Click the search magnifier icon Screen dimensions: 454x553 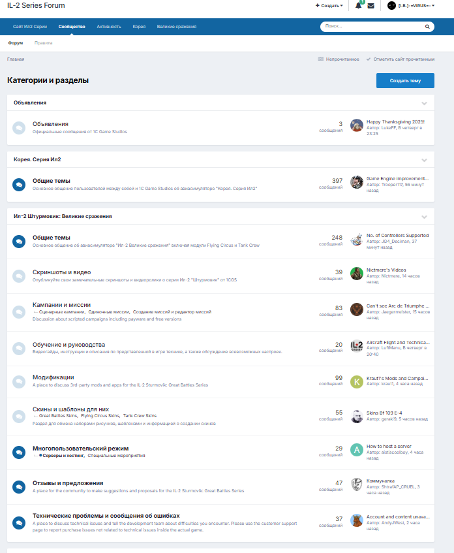click(x=427, y=27)
